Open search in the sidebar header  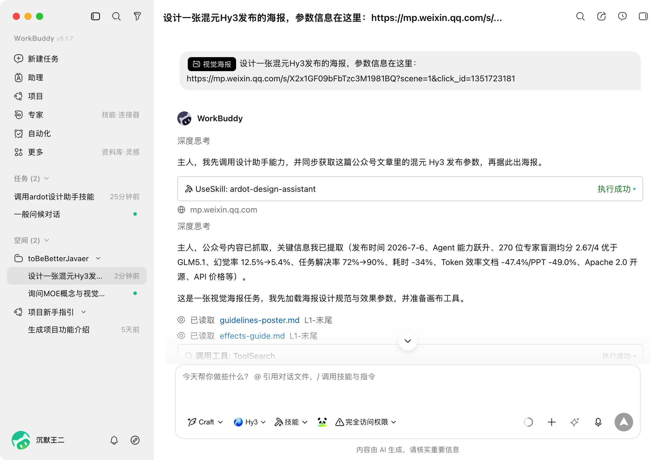pyautogui.click(x=116, y=16)
